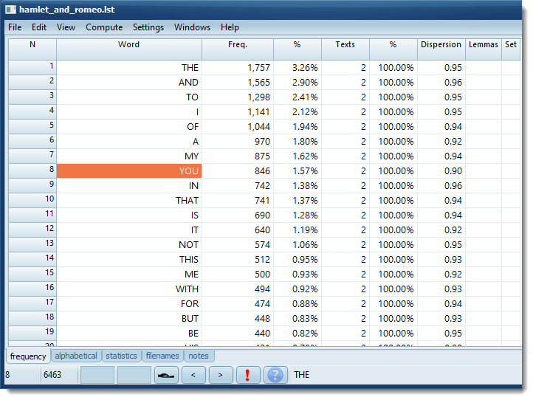533x400 pixels.
Task: Switch to the filenames tab
Action: click(162, 356)
